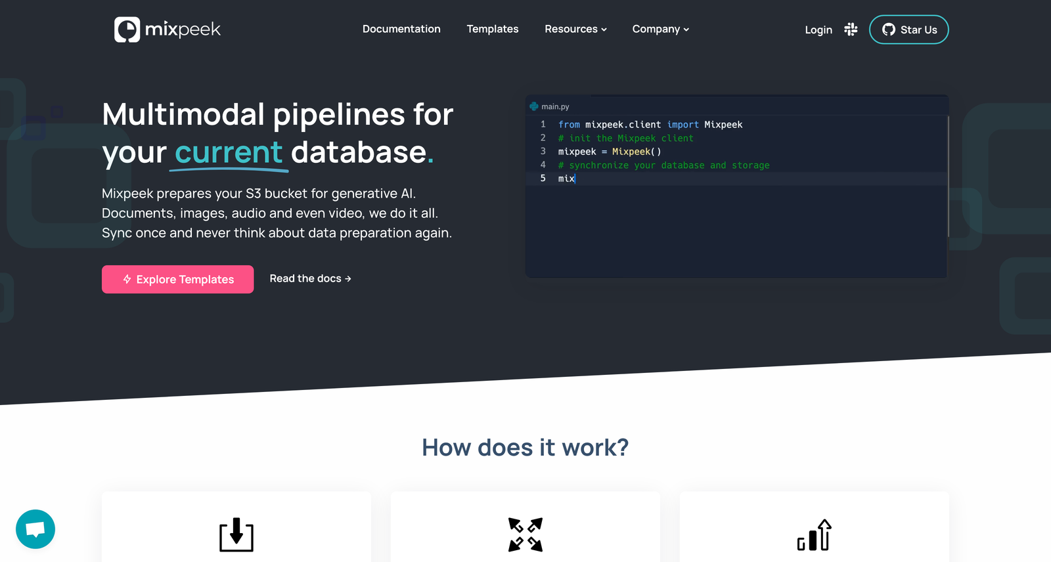Click the code editor vertical scrollbar
1051x562 pixels.
click(x=948, y=177)
